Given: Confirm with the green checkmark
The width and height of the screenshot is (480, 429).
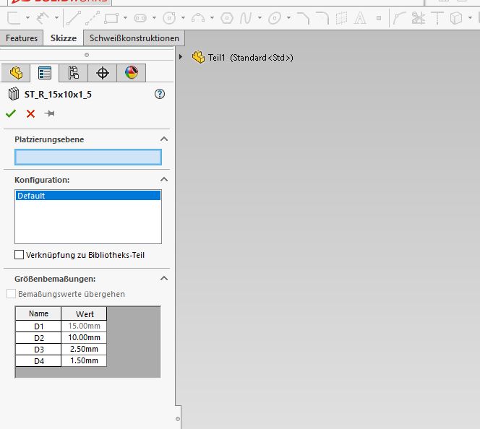Looking at the screenshot, I should pos(11,113).
